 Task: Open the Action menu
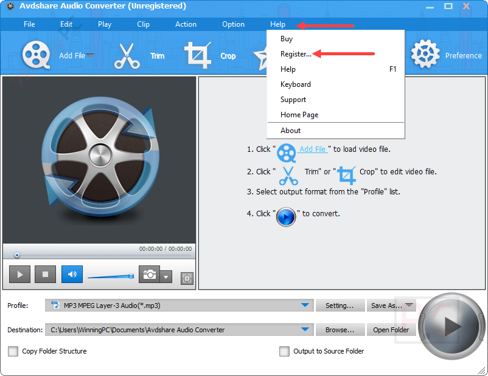pyautogui.click(x=186, y=24)
